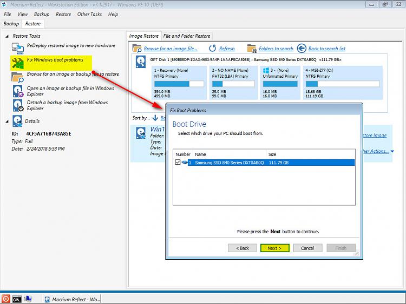Click the Detach backup image icon
Viewport: 406px width, 304px height.
tap(18, 105)
